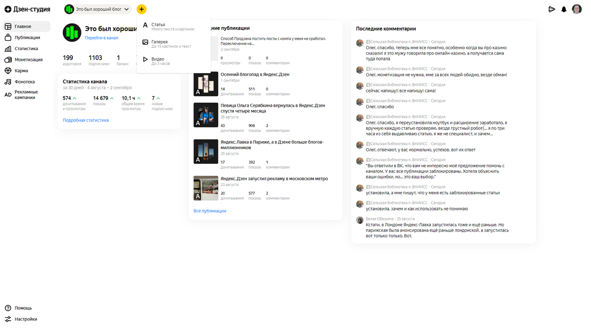Click the Галерея picture icon
Image resolution: width=591 pixels, height=332 pixels.
pyautogui.click(x=145, y=42)
